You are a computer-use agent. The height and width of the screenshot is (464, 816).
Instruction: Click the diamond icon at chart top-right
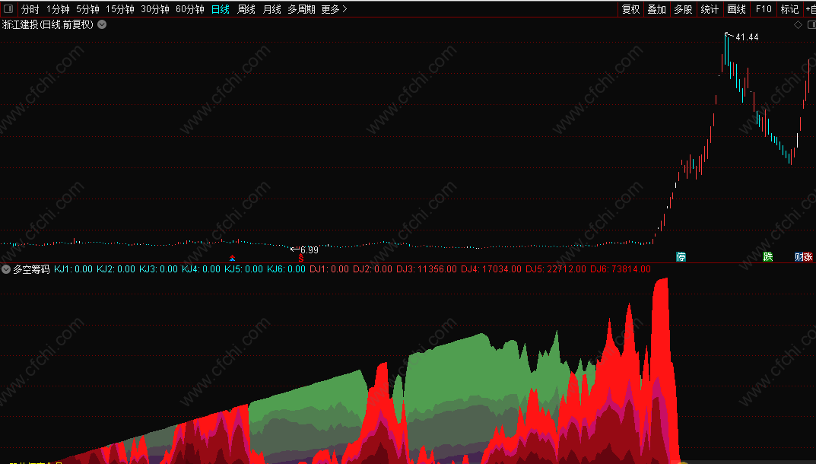tap(798, 24)
